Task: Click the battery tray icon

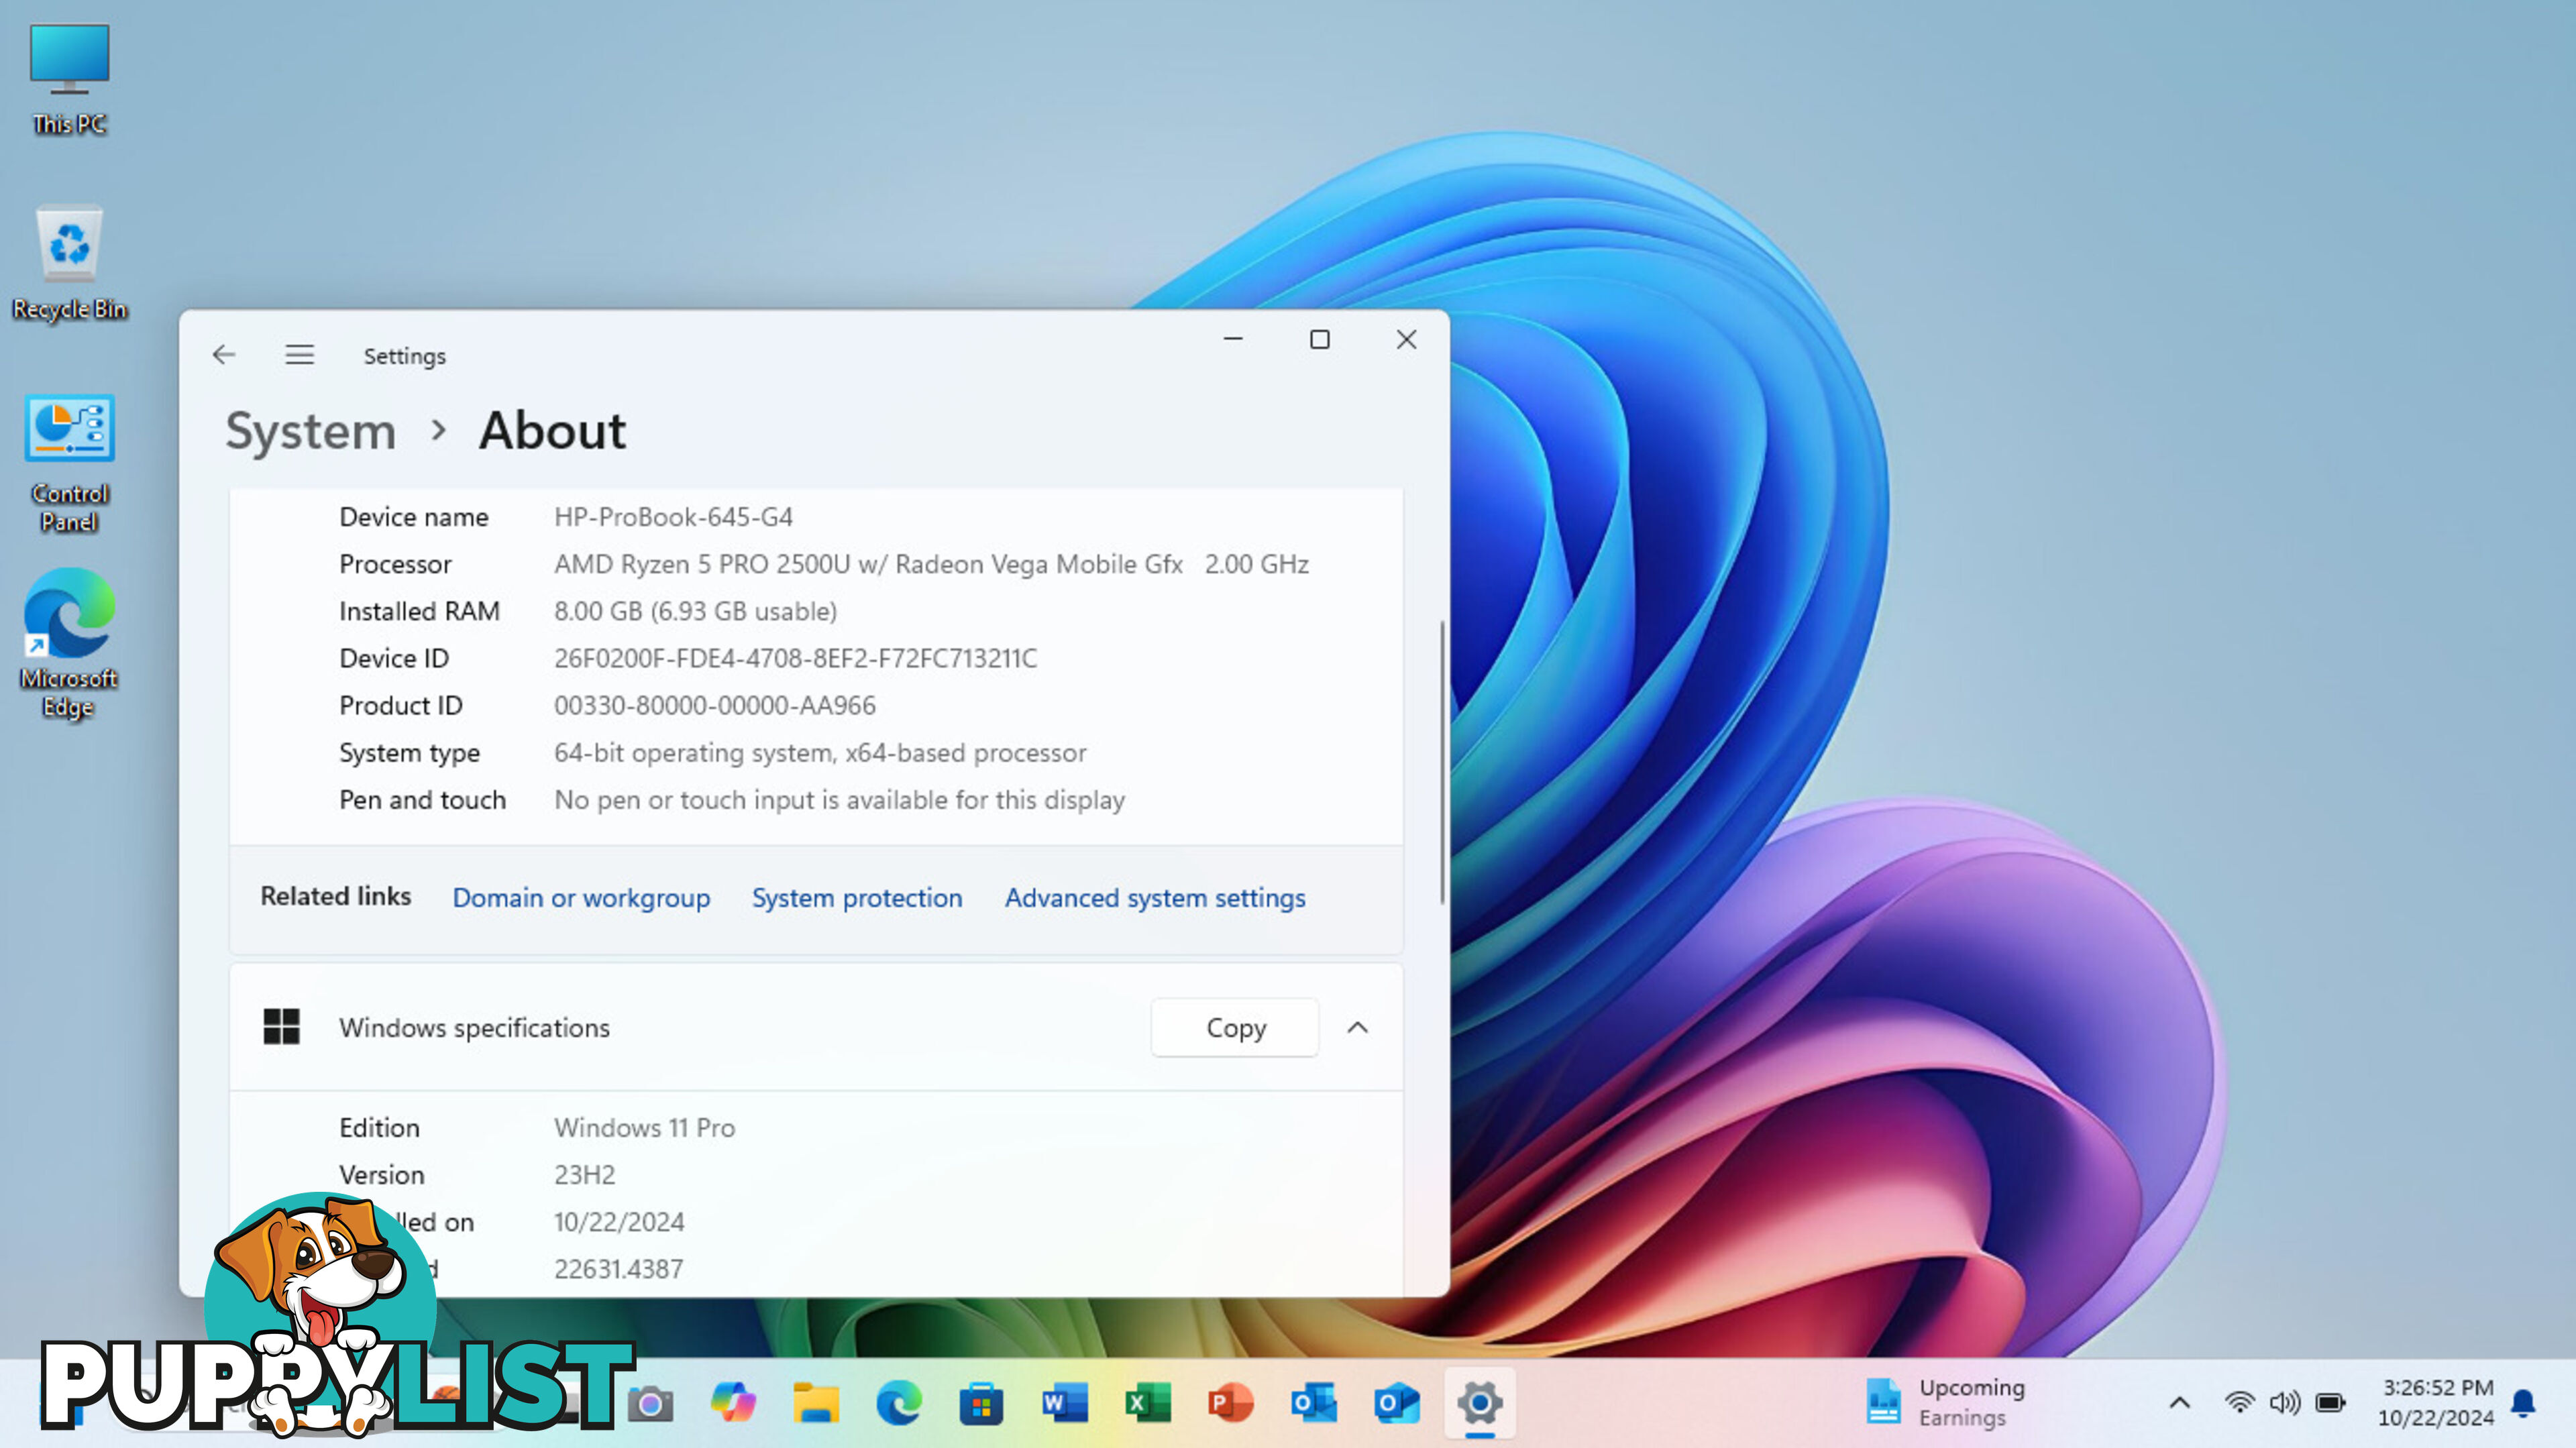Action: (2331, 1403)
